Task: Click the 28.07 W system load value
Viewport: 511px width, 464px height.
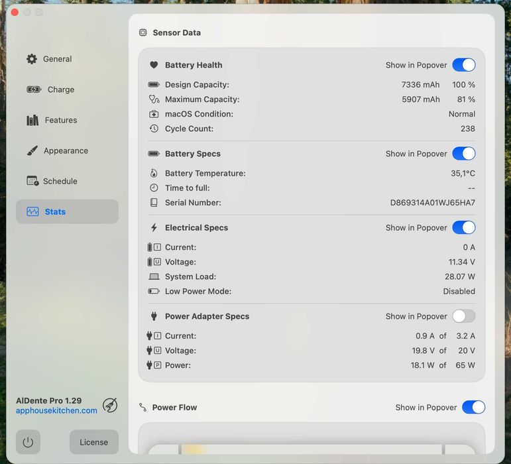Action: pyautogui.click(x=460, y=276)
